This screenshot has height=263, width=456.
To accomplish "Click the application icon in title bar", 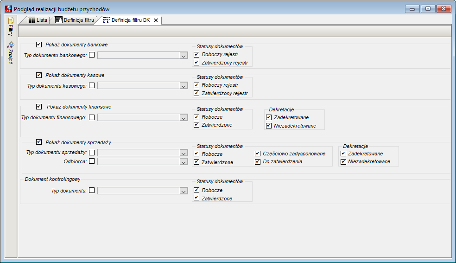I will pyautogui.click(x=8, y=9).
